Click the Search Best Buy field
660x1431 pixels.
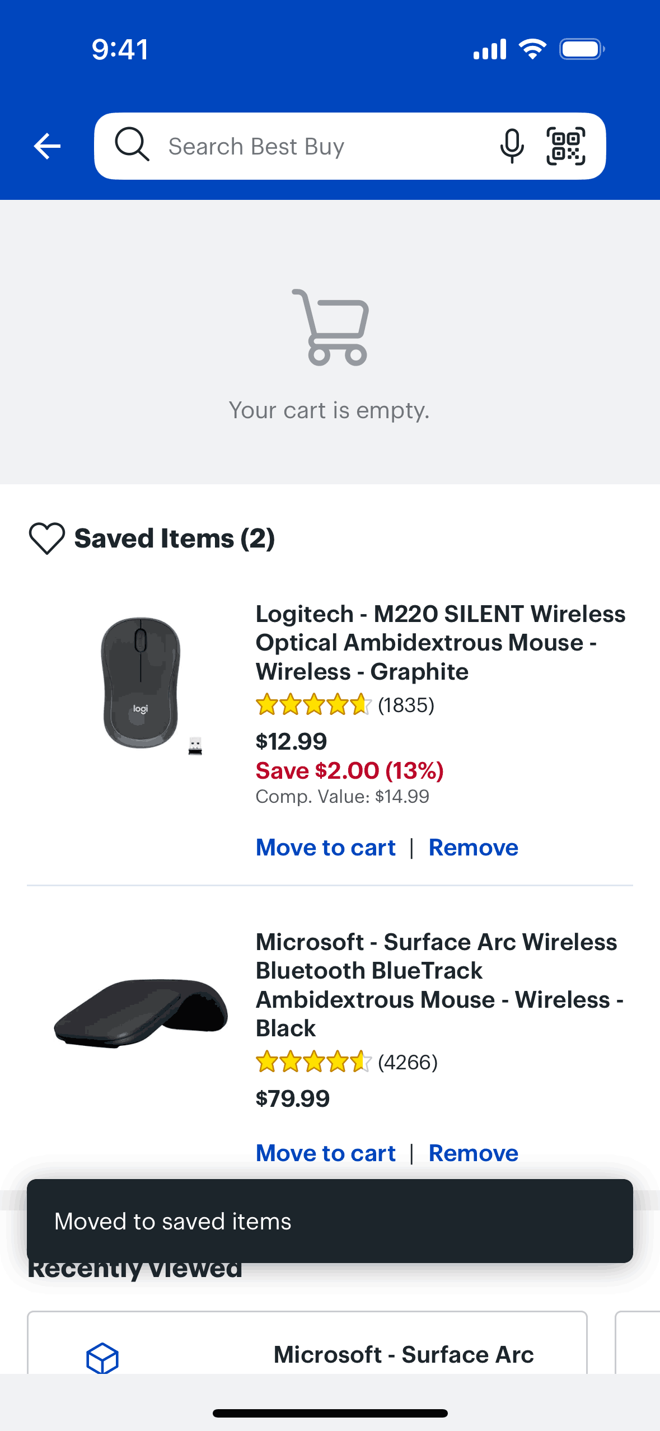pyautogui.click(x=325, y=147)
